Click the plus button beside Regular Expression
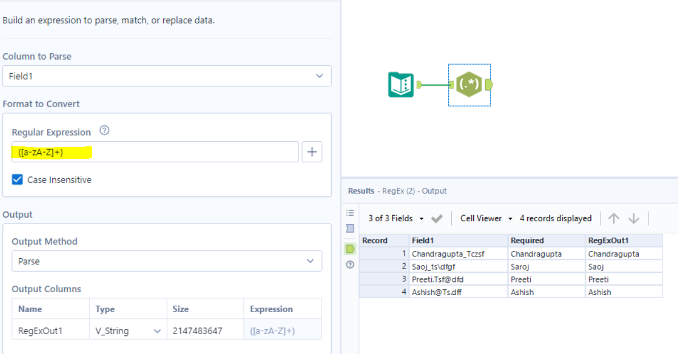The height and width of the screenshot is (354, 678). 312,152
